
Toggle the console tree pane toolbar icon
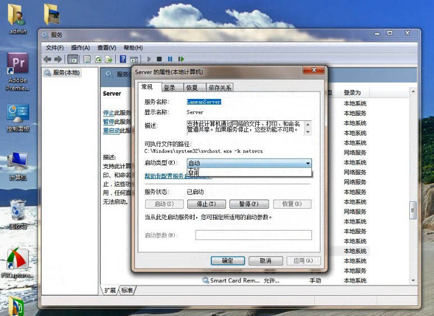tap(73, 59)
